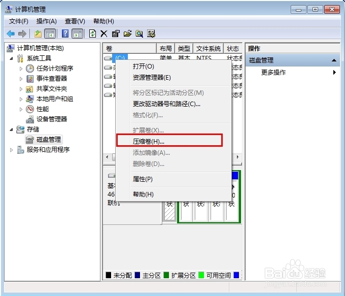Viewport: 345px width, 296px height.
Task: Click the Properties toolbar icon
Action: point(116,34)
